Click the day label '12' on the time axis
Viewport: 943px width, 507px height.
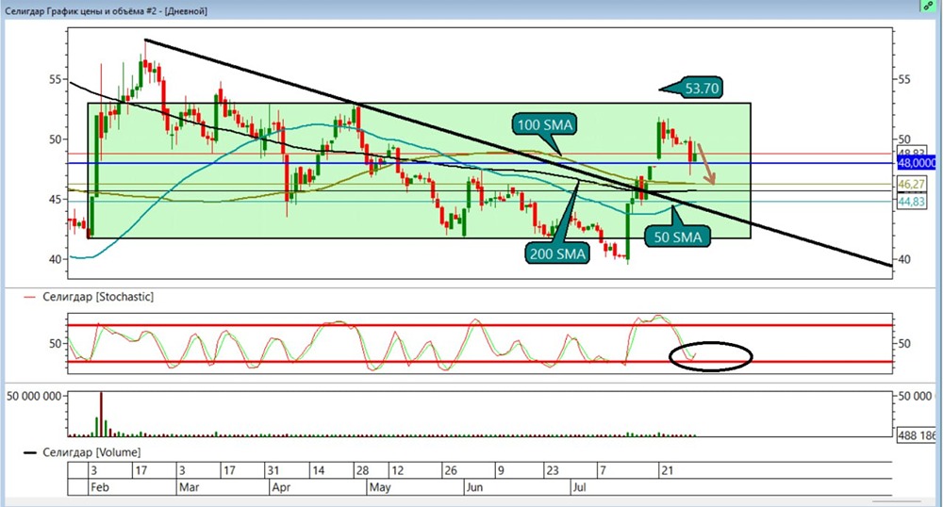tap(398, 471)
